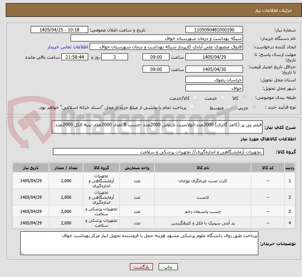Click the تعداد / مقدار column header
The image size is (302, 277).
tap(66, 168)
